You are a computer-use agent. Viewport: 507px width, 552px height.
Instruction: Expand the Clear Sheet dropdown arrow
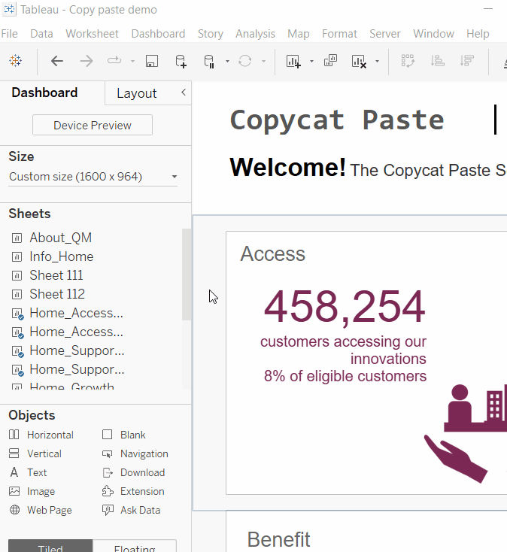(x=377, y=62)
